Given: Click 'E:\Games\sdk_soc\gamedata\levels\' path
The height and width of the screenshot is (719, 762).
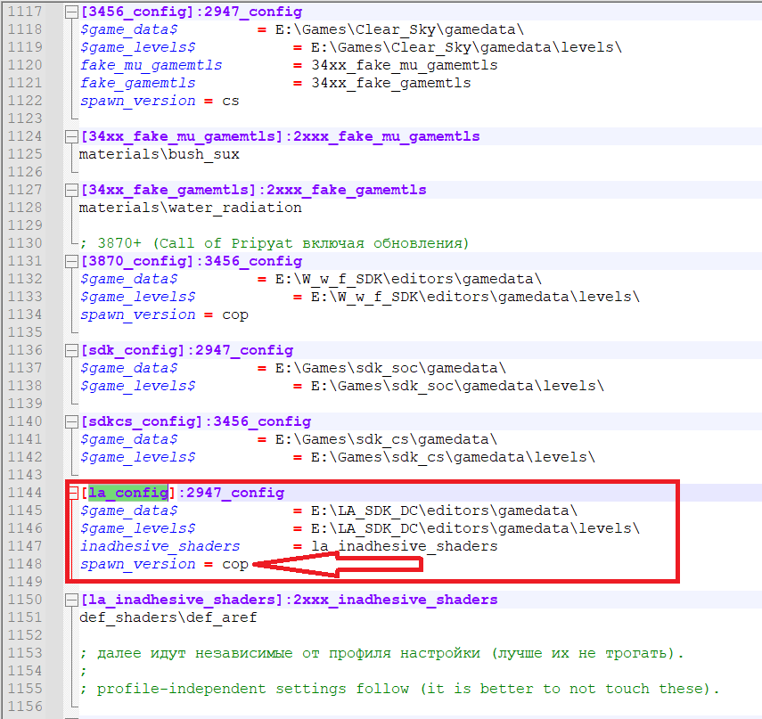Looking at the screenshot, I should (x=458, y=386).
